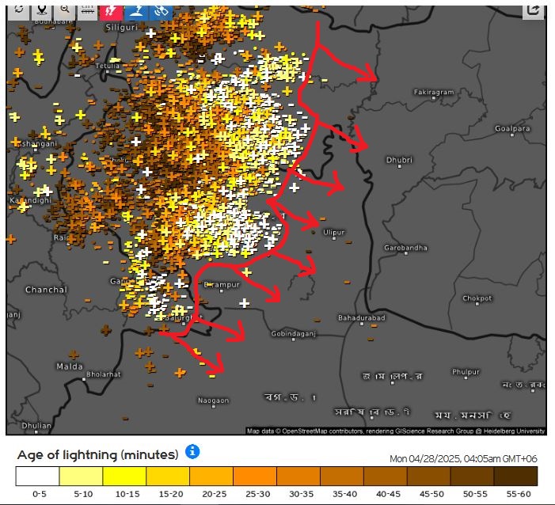Screen dimensions: 555x505
Task: Click the white 0-5 minutes swatch
Action: tap(37, 476)
